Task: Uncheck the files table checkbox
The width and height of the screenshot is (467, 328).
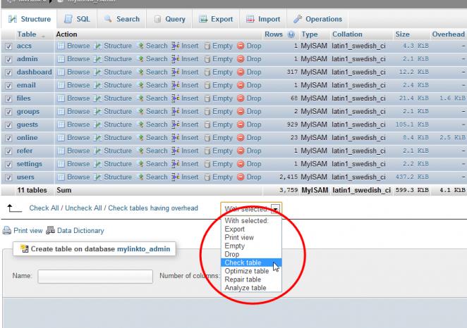Action: (x=8, y=99)
